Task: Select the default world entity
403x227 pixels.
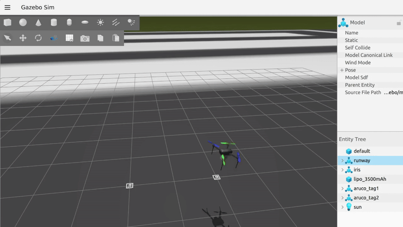Action: (x=362, y=151)
